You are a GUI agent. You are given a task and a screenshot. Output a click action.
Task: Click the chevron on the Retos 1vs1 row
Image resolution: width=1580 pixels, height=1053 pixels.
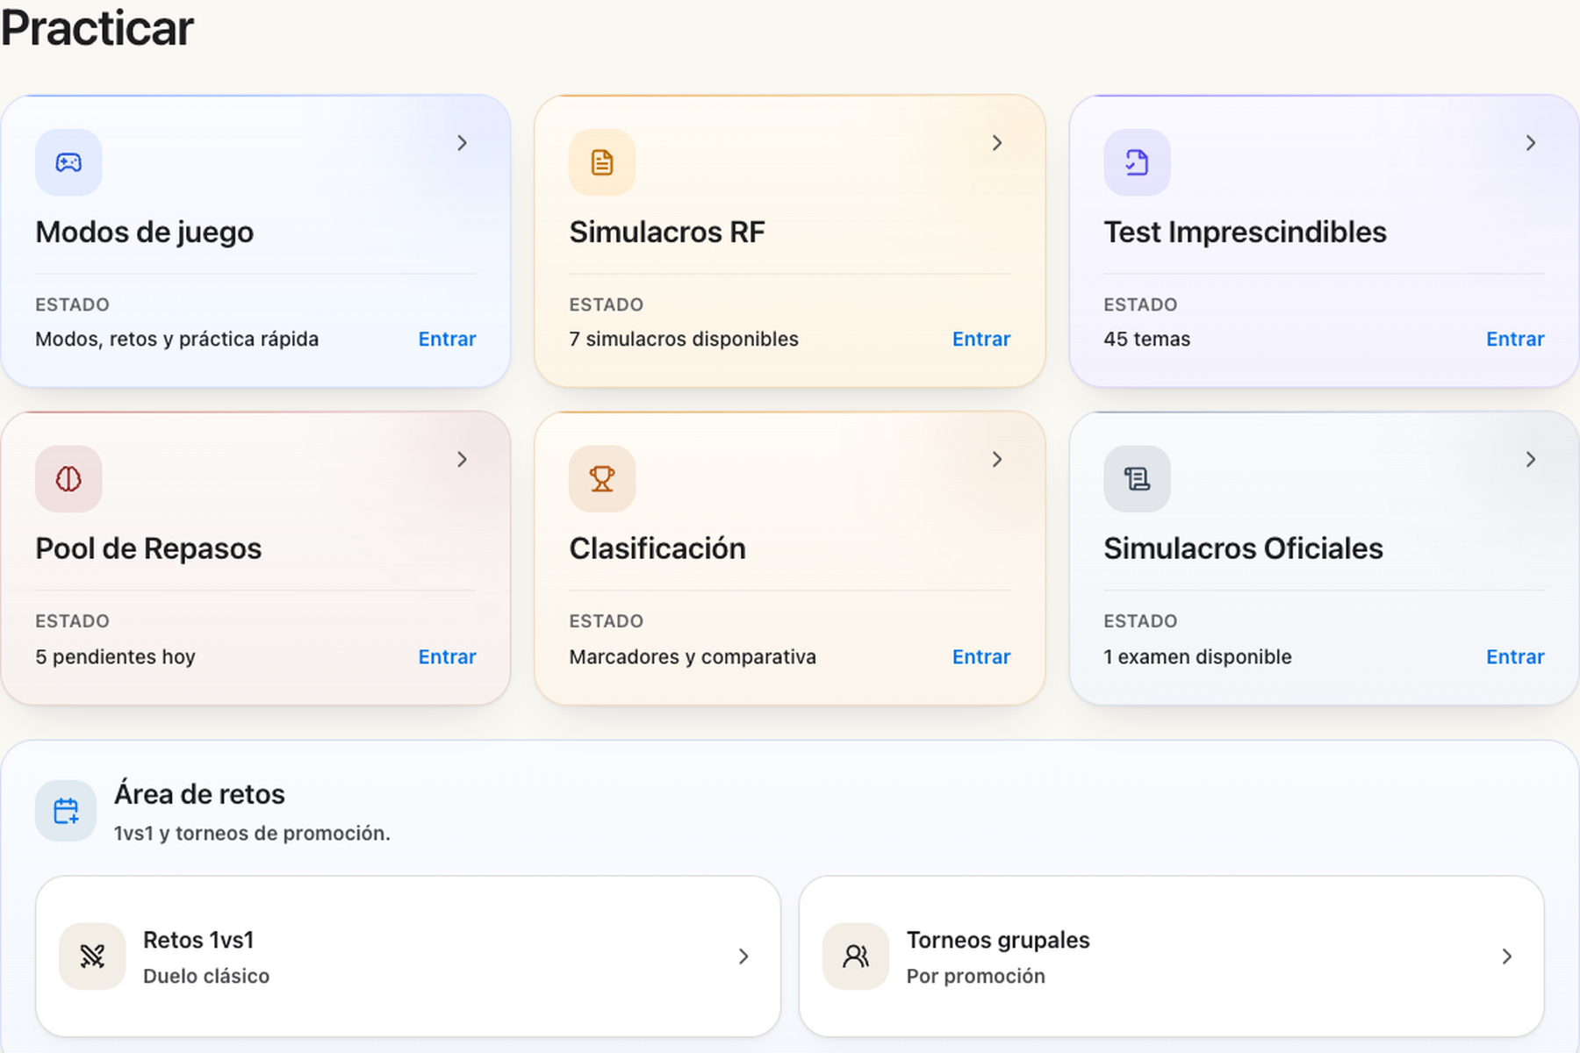point(743,956)
